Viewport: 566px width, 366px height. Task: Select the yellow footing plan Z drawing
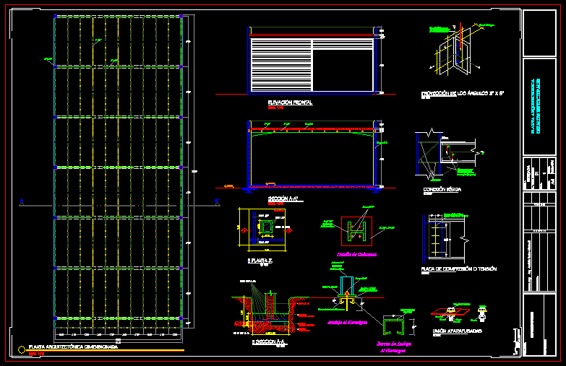click(266, 230)
